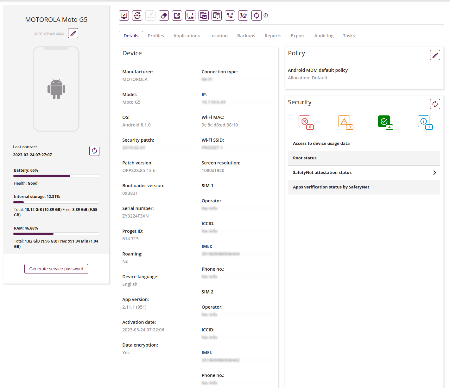Open the Tasks tab
Image resolution: width=450 pixels, height=388 pixels.
point(349,36)
